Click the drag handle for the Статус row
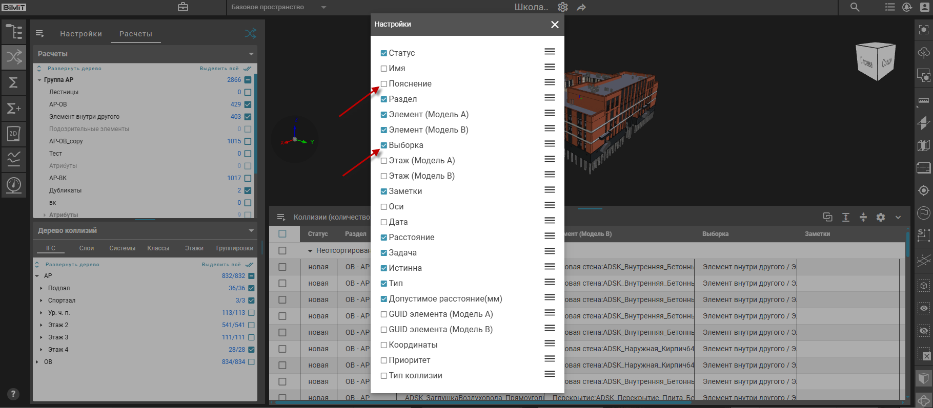933x408 pixels. (550, 52)
